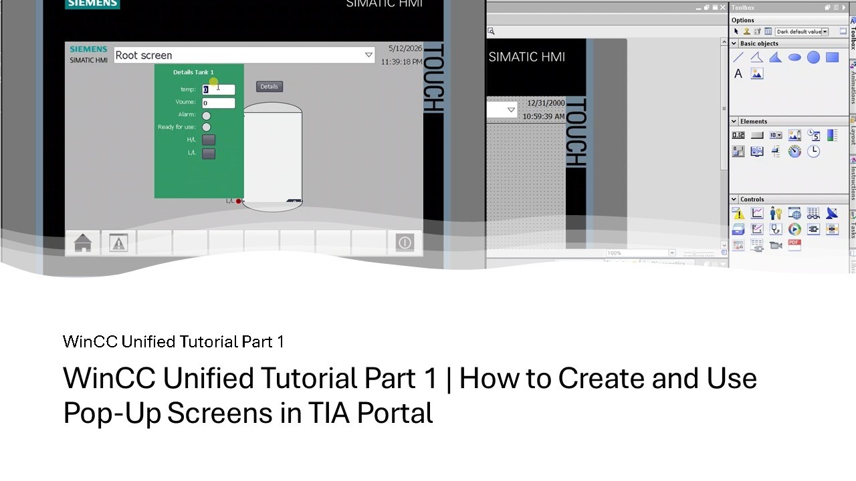
Task: Click the '10:59:39 AM' time in editor
Action: pyautogui.click(x=544, y=116)
